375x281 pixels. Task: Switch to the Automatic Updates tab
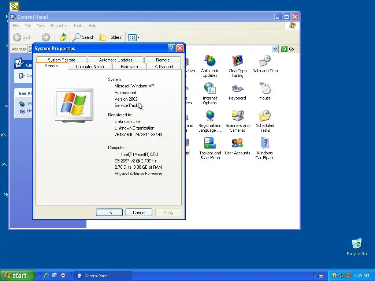pyautogui.click(x=115, y=60)
